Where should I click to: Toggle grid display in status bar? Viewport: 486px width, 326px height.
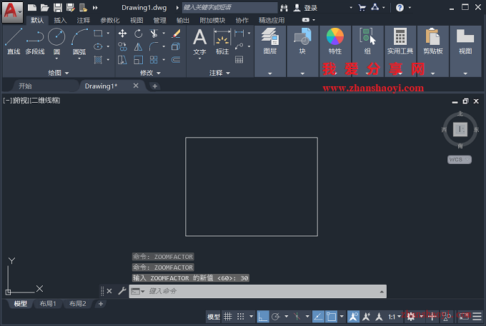(x=228, y=317)
